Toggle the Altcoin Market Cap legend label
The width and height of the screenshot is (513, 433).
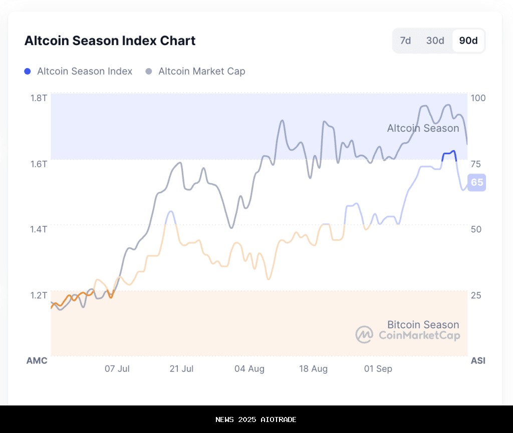pyautogui.click(x=202, y=71)
